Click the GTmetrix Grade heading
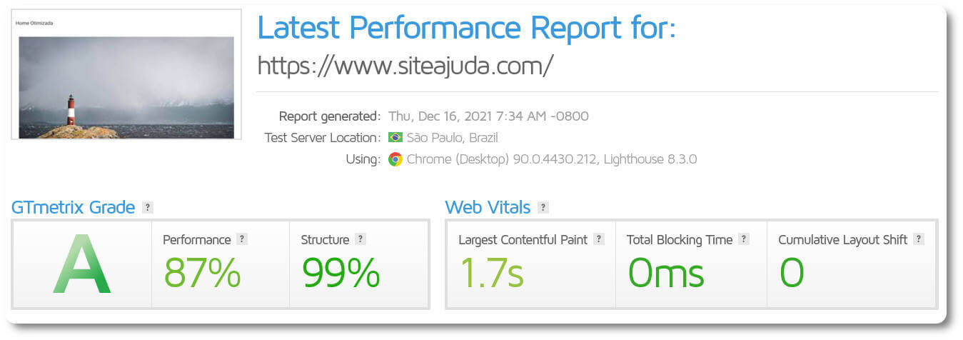Image resolution: width=963 pixels, height=340 pixels. 73,208
